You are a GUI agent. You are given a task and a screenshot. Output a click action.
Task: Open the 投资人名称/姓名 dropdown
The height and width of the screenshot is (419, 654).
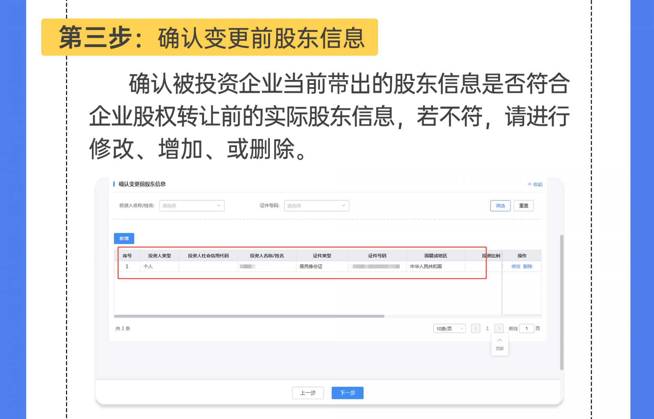coord(192,206)
